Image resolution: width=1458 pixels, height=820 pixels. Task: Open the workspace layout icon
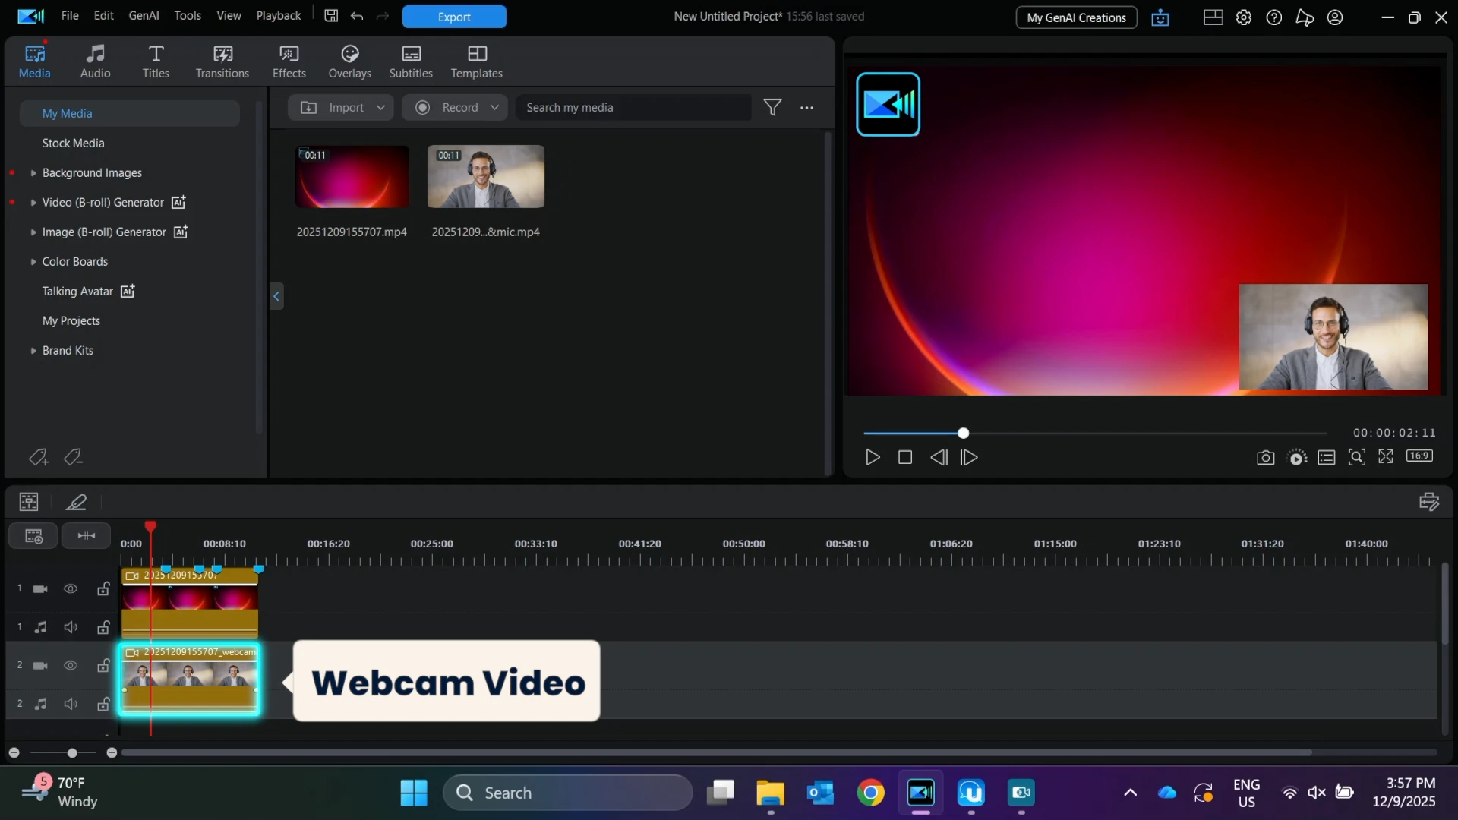click(x=1213, y=17)
